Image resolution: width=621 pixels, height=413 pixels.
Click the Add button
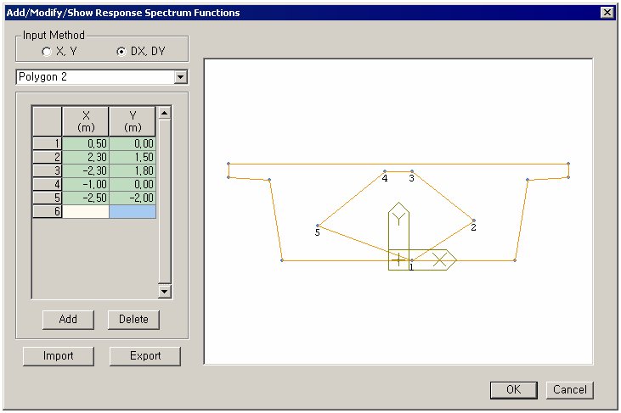click(68, 320)
